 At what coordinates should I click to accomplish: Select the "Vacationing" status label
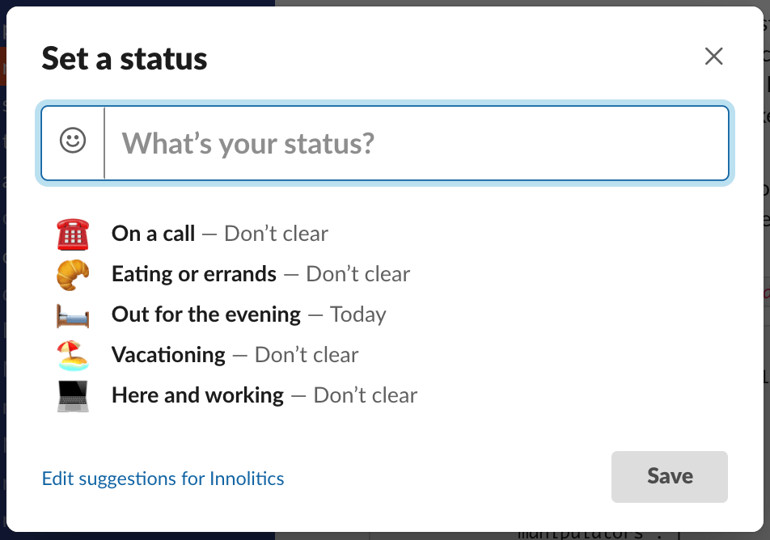168,355
